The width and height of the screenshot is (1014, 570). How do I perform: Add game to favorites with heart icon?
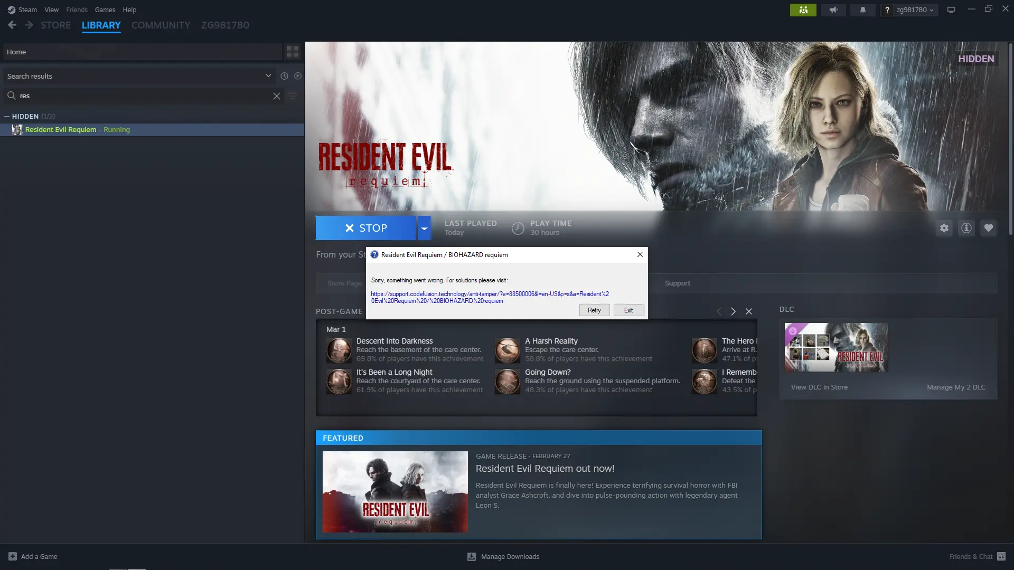coord(988,228)
